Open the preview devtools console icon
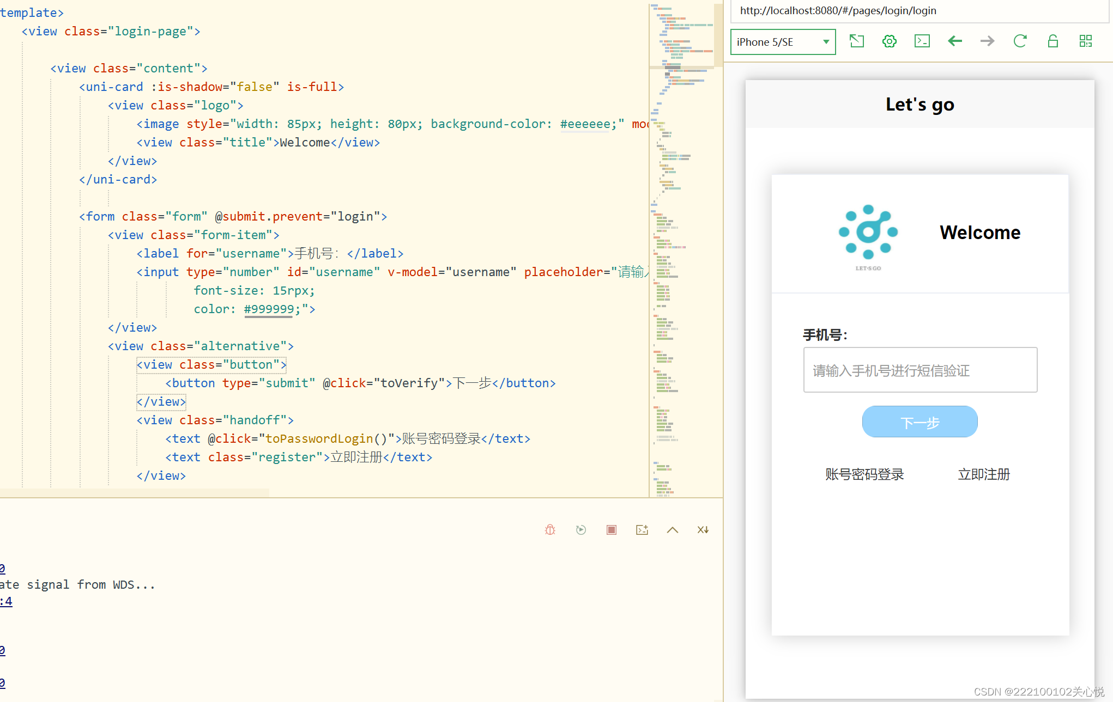Viewport: 1113px width, 702px height. point(922,41)
